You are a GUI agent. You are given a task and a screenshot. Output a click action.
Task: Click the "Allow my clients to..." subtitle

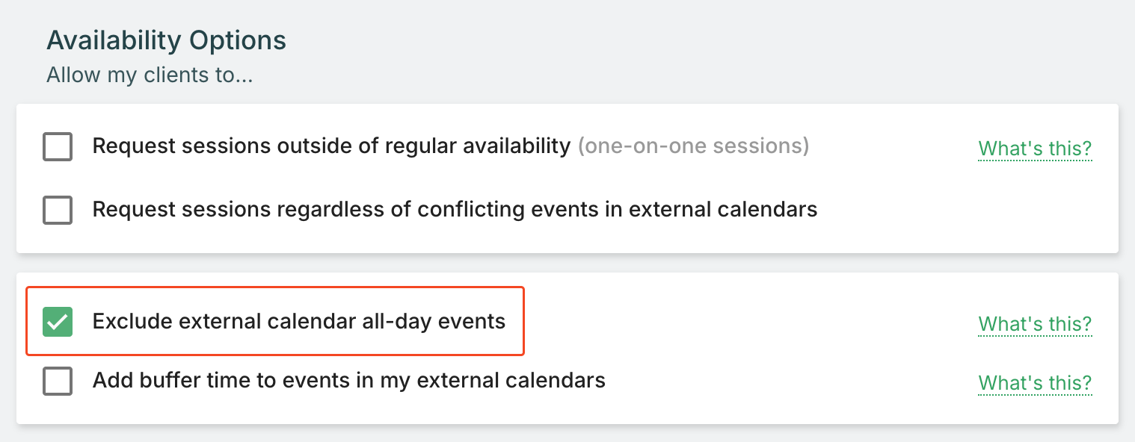(150, 75)
